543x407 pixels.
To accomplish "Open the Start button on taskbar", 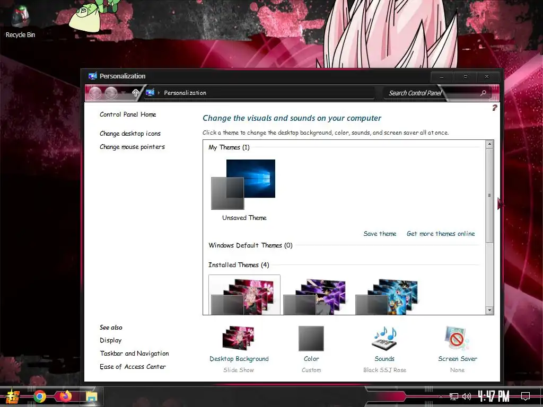I will 13,396.
